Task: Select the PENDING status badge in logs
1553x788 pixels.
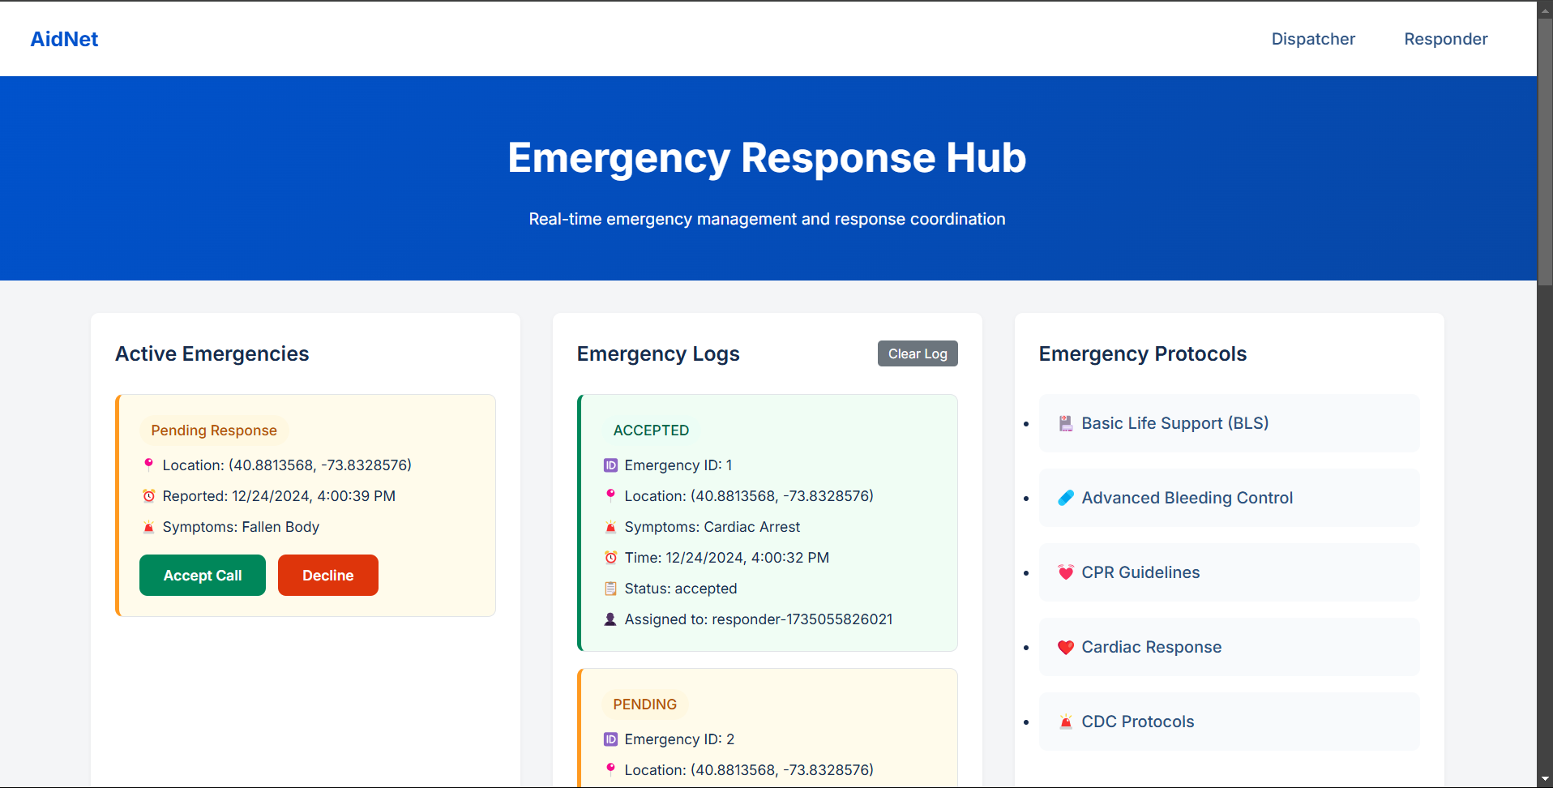Action: [644, 704]
